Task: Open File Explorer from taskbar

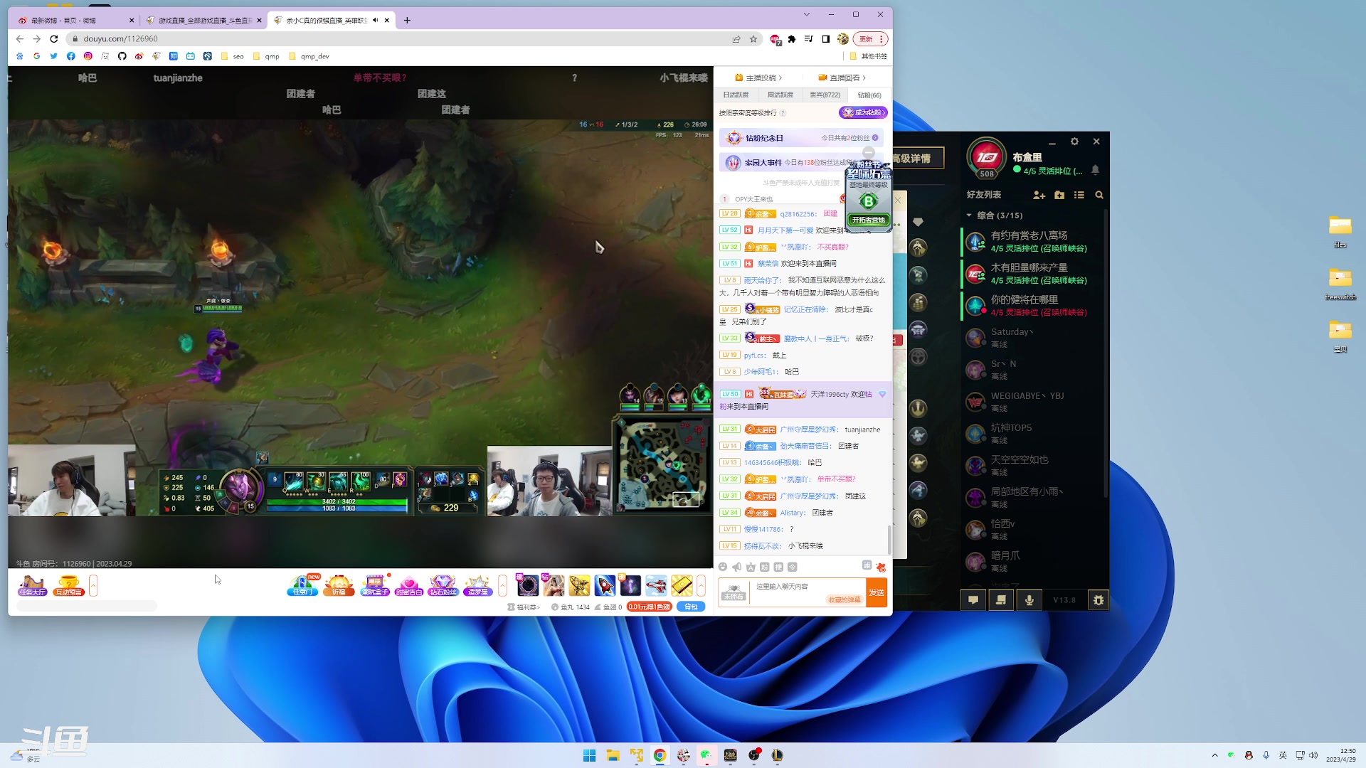Action: (613, 755)
